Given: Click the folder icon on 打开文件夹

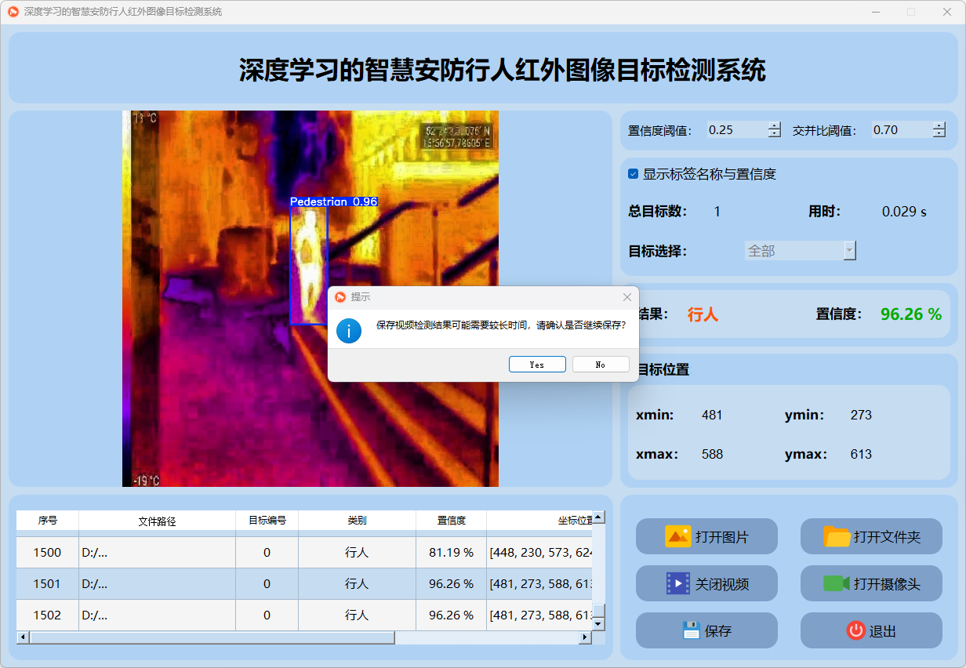Looking at the screenshot, I should click(x=837, y=536).
